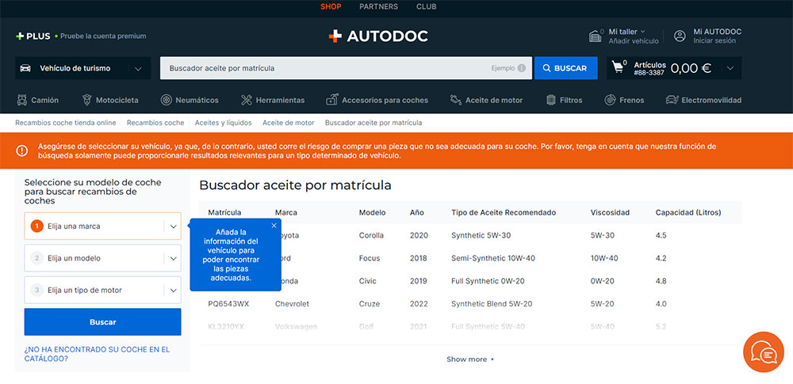
Task: Open the shopping cart icon
Action: tap(617, 68)
